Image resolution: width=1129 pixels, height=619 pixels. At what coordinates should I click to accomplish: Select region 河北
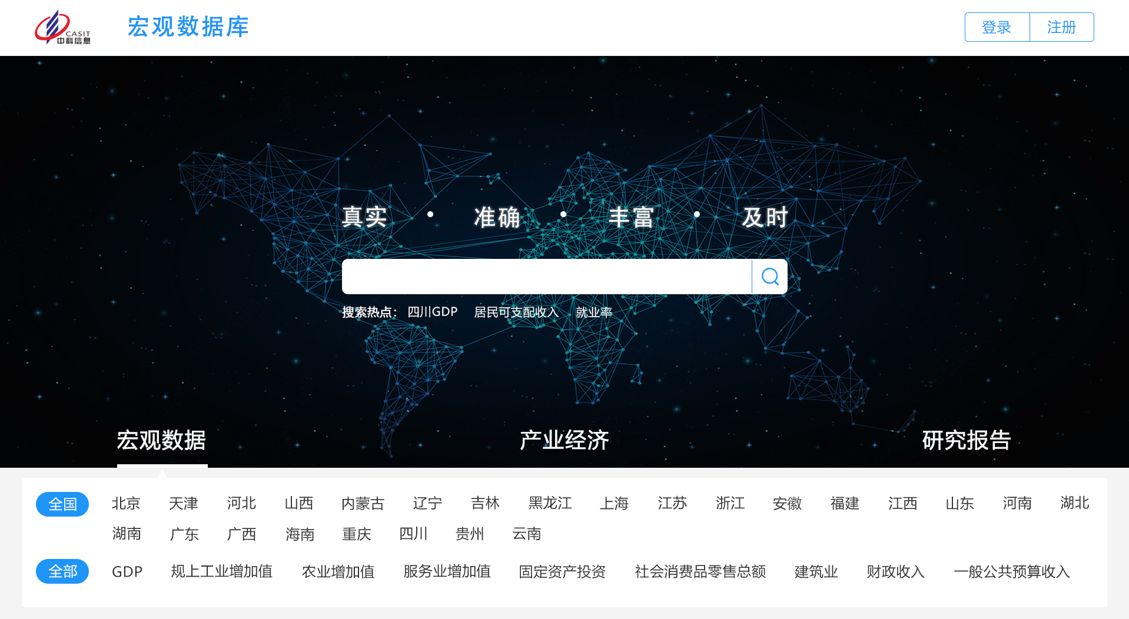point(241,504)
